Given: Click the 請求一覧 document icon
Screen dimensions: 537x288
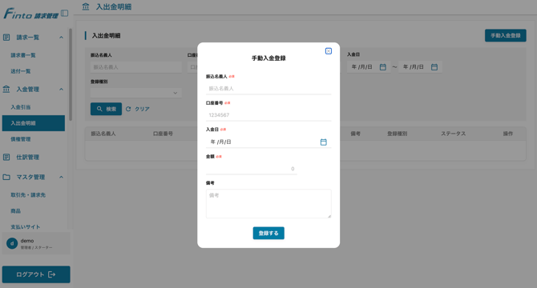Looking at the screenshot, I should [6, 38].
